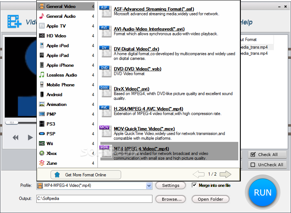Choose ASF-Advanced Streaming Format link

tap(154, 9)
